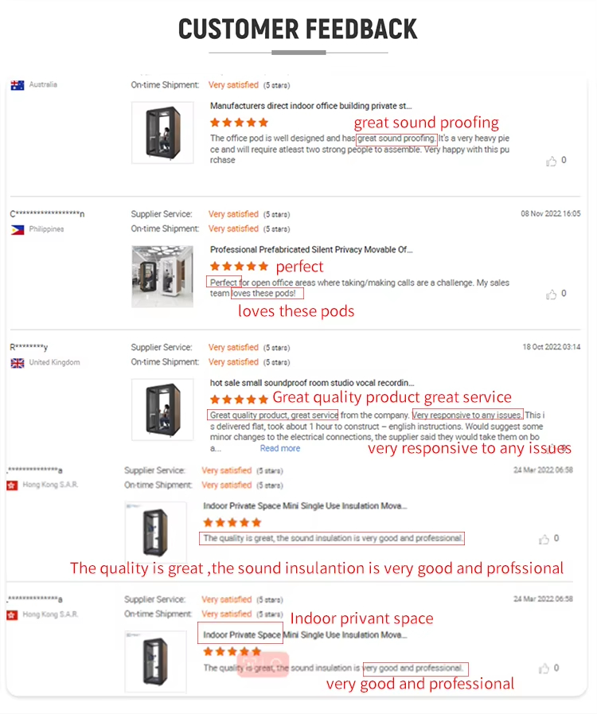View the Philippines review's office pod photo

[x=162, y=276]
